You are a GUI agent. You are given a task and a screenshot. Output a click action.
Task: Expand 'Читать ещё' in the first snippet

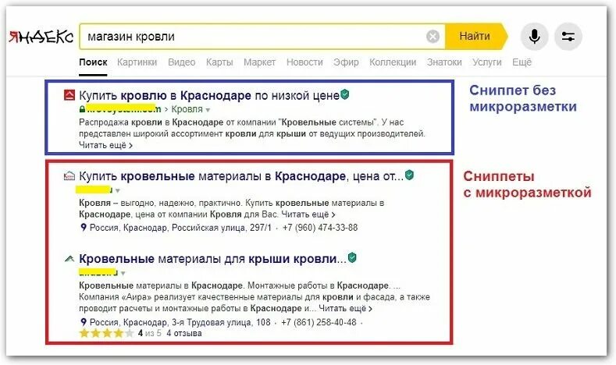[x=105, y=145]
